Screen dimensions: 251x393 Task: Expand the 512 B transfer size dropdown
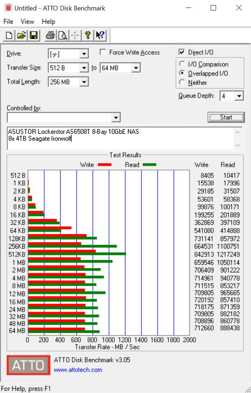click(x=84, y=68)
